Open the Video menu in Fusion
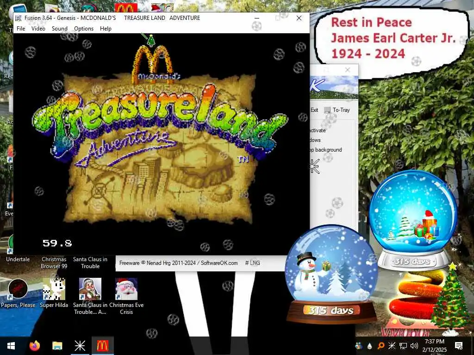 pyautogui.click(x=38, y=29)
